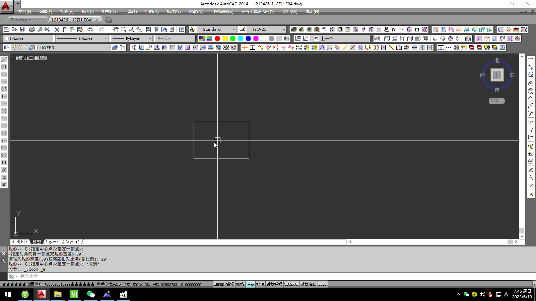The width and height of the screenshot is (536, 301).
Task: Click the camera create icon
Action: tap(468, 38)
